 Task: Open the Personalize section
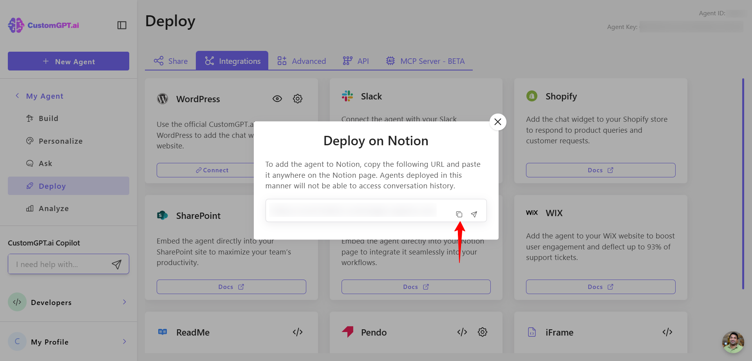54,141
